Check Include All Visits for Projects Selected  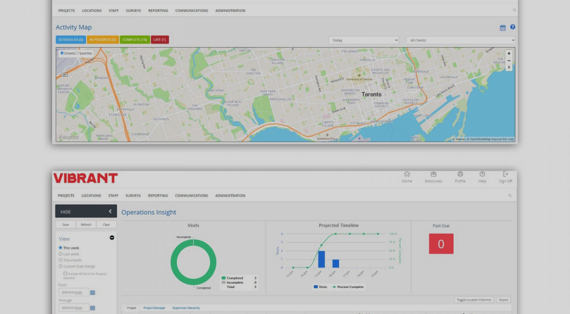click(65, 274)
